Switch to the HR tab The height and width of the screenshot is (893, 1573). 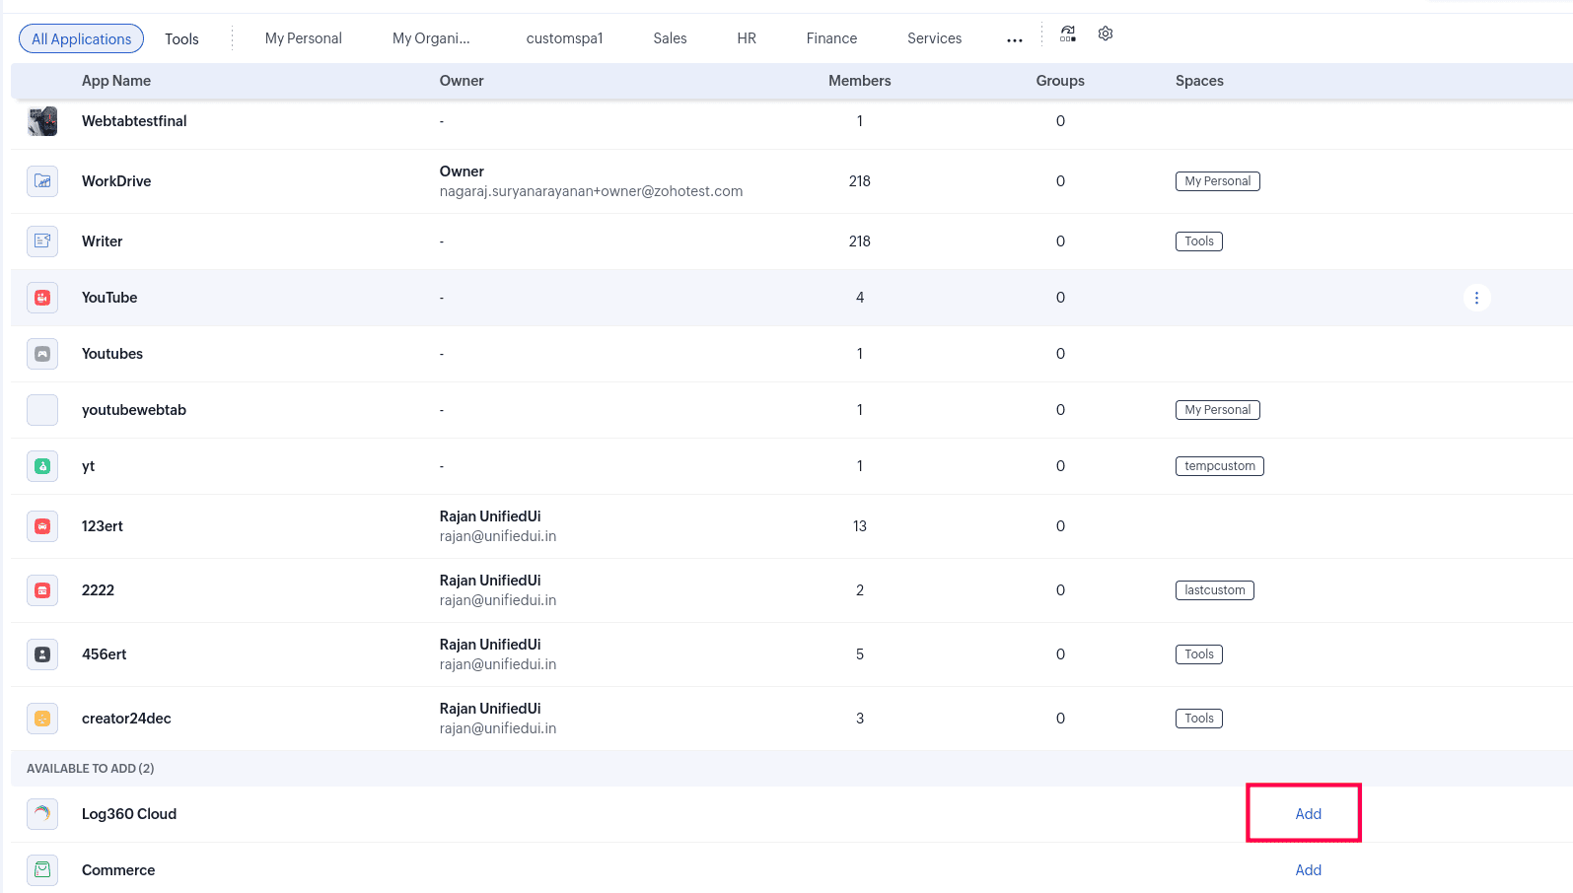pyautogui.click(x=747, y=38)
